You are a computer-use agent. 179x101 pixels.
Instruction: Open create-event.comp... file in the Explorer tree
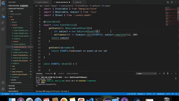(x=21, y=52)
